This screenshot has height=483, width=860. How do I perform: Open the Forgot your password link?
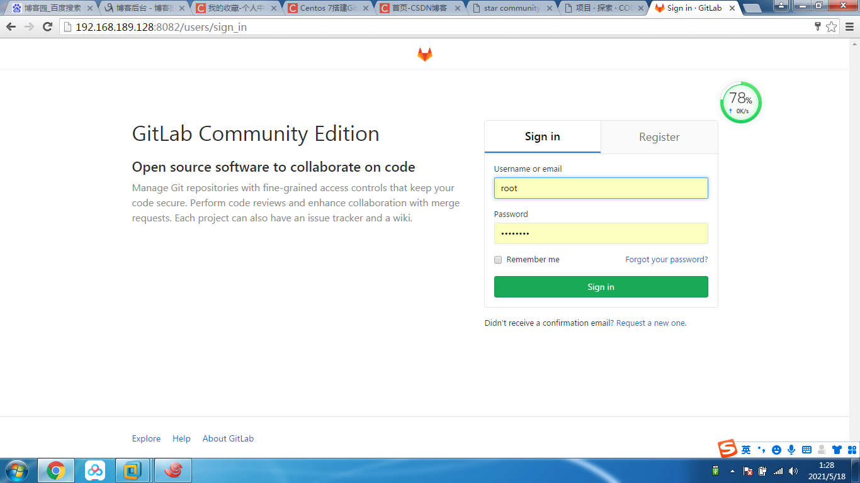[x=667, y=260]
